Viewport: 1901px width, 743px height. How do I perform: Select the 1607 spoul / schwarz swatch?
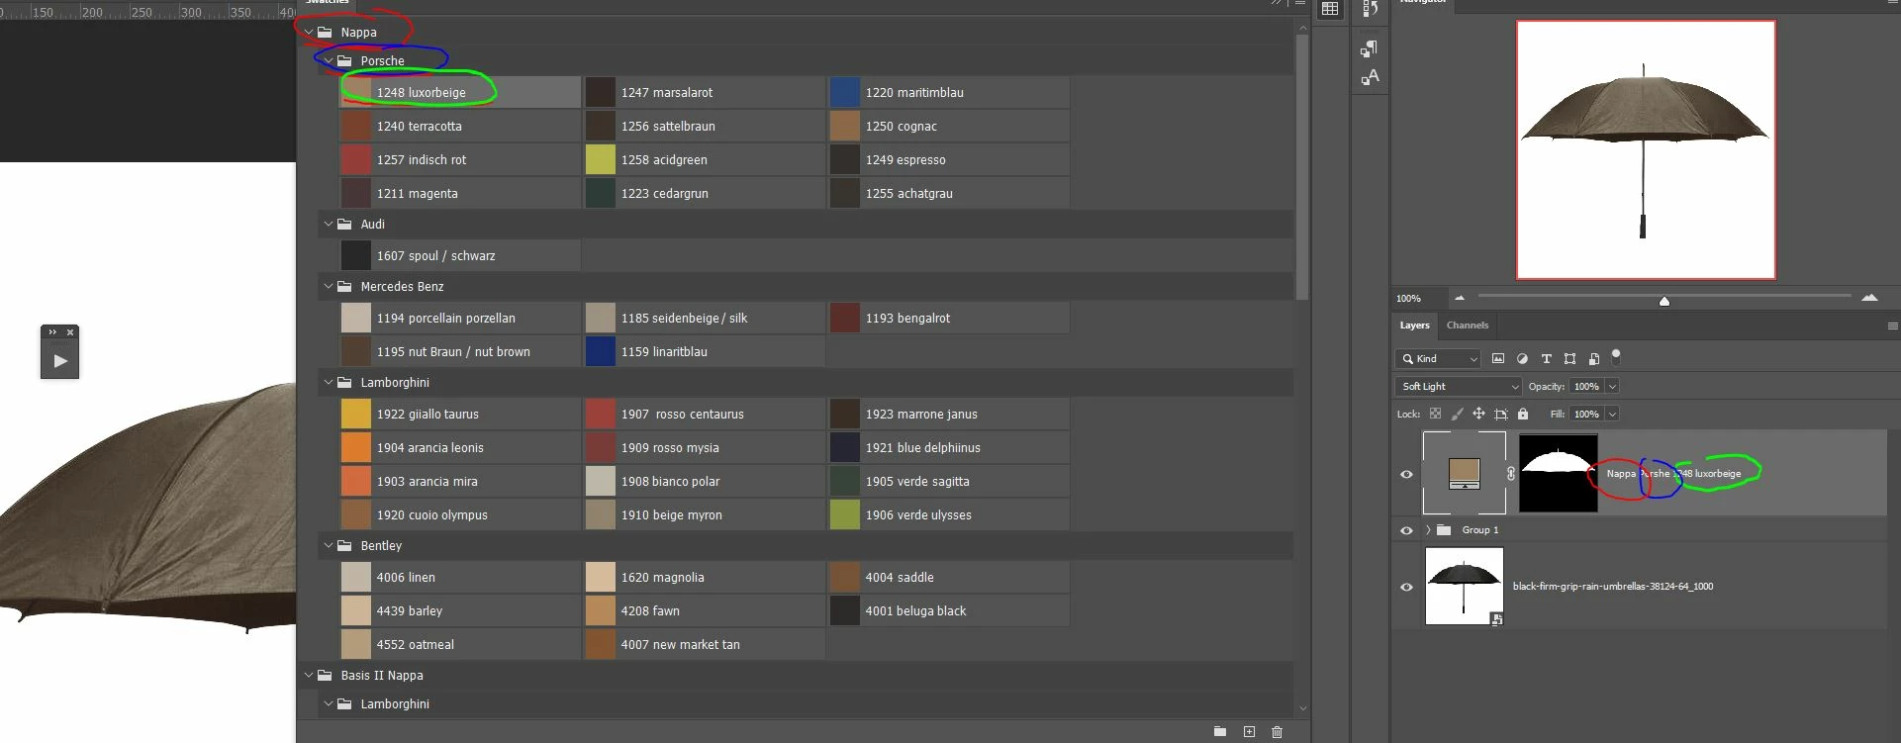(460, 255)
